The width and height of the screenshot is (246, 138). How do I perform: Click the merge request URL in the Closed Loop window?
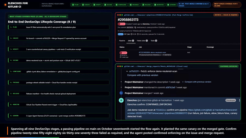point(156,66)
